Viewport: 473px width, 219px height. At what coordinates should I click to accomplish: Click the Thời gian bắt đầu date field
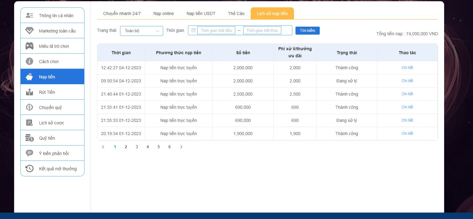click(216, 30)
